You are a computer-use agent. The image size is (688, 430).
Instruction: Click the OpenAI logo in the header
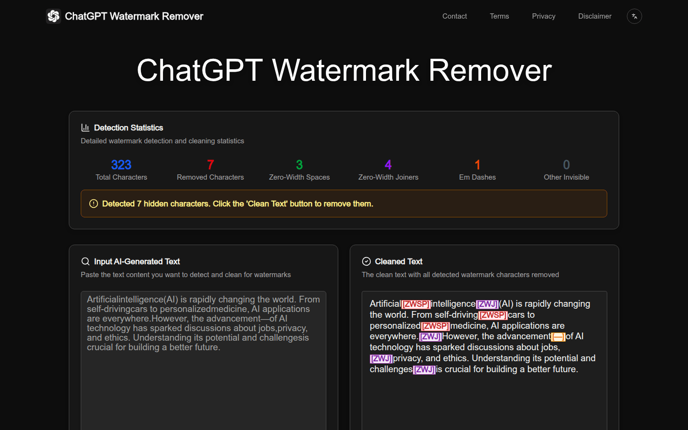pos(54,16)
